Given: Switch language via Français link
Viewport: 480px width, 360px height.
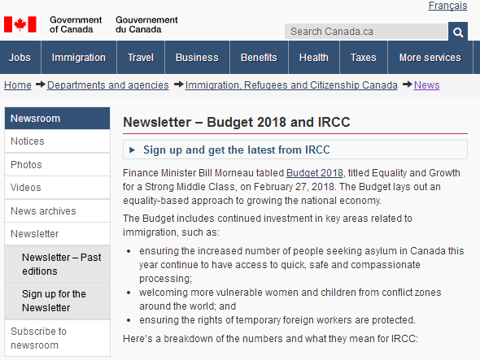Looking at the screenshot, I should pos(447,6).
